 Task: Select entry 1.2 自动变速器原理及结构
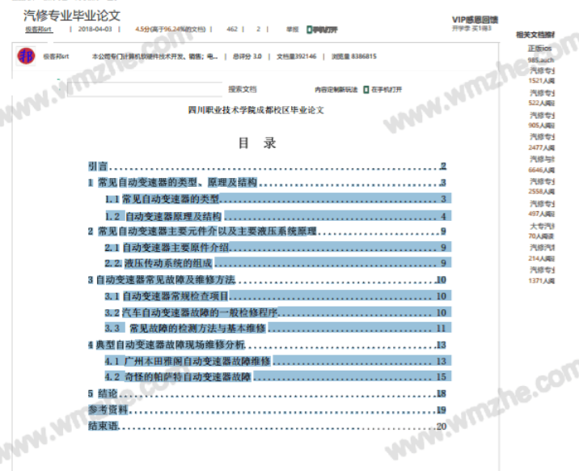click(x=277, y=216)
